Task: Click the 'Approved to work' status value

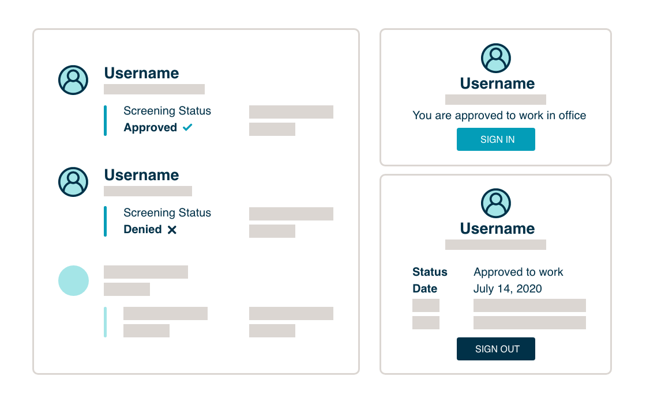Action: coord(518,272)
